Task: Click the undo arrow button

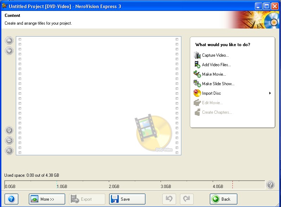Action: pyautogui.click(x=169, y=199)
